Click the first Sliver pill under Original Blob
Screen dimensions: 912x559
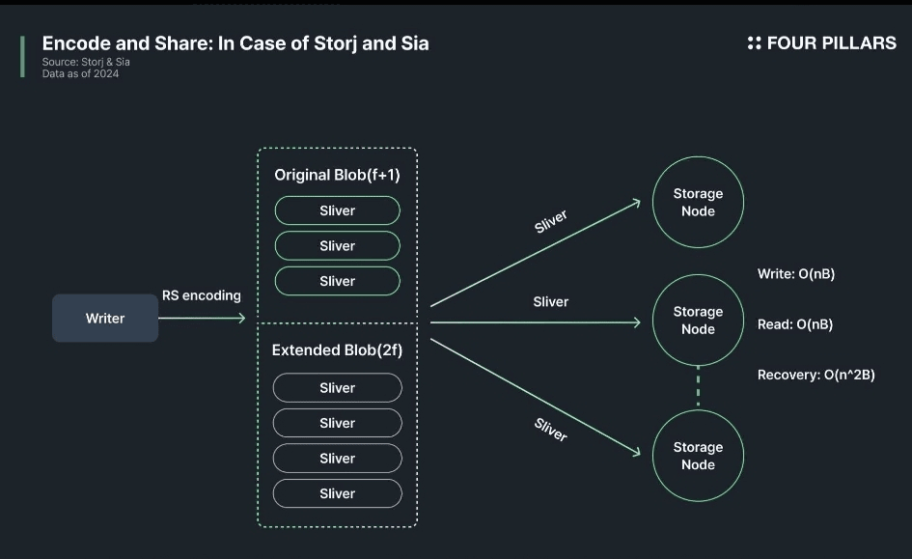pos(338,210)
